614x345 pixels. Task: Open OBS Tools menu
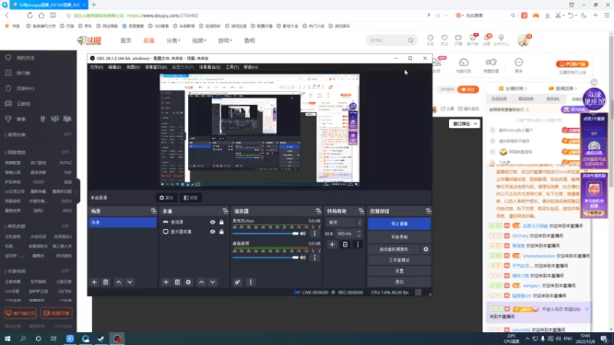(x=232, y=67)
